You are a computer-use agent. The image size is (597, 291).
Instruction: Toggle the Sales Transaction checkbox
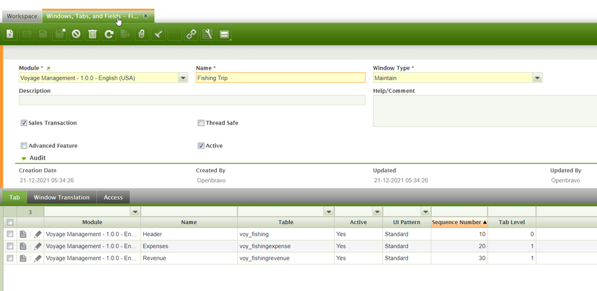[24, 123]
